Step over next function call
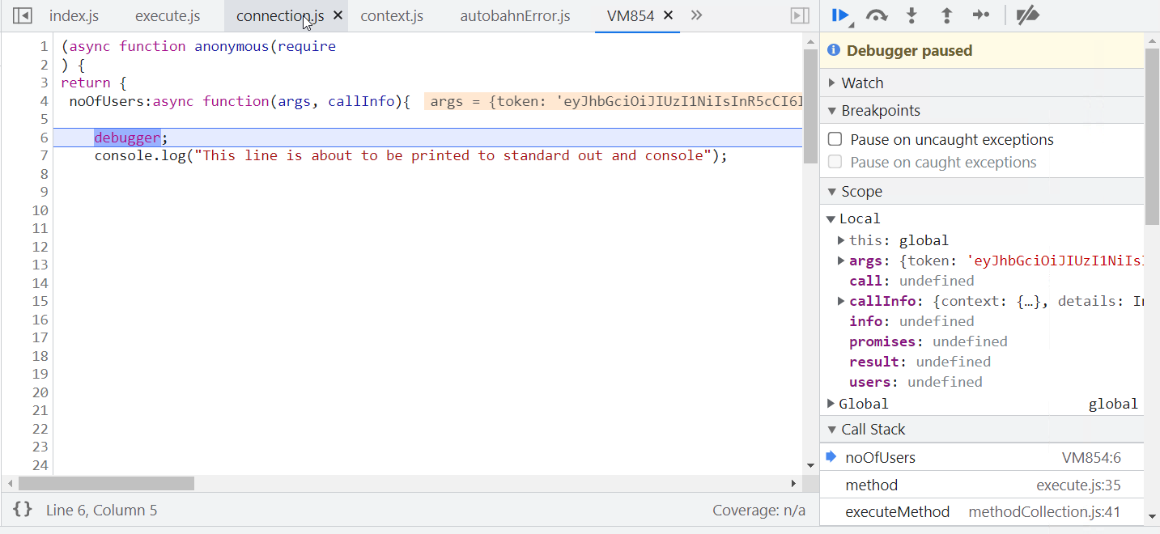 877,15
